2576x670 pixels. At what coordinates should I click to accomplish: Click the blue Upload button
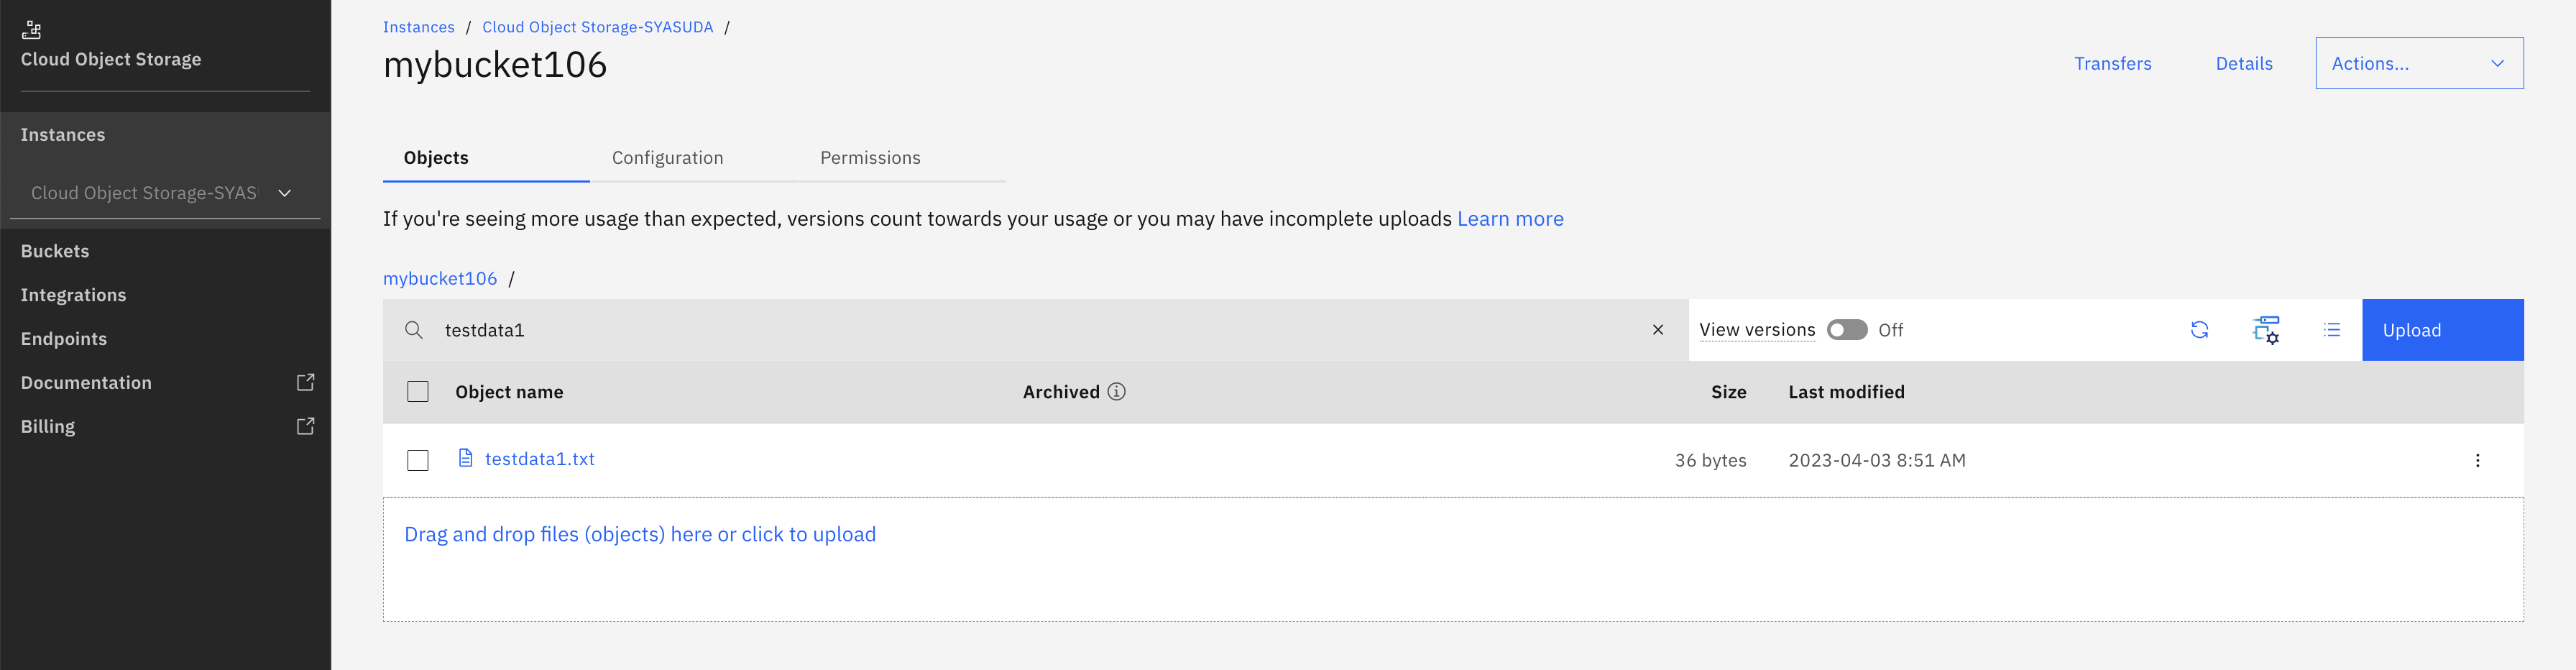(x=2442, y=330)
